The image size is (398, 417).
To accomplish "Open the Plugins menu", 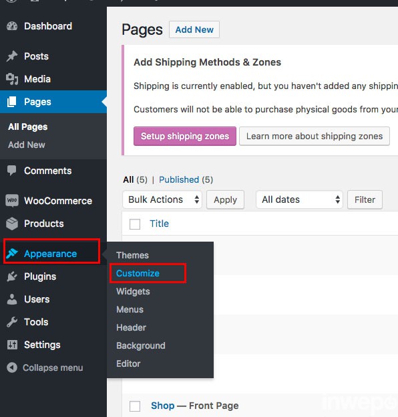I will [40, 276].
